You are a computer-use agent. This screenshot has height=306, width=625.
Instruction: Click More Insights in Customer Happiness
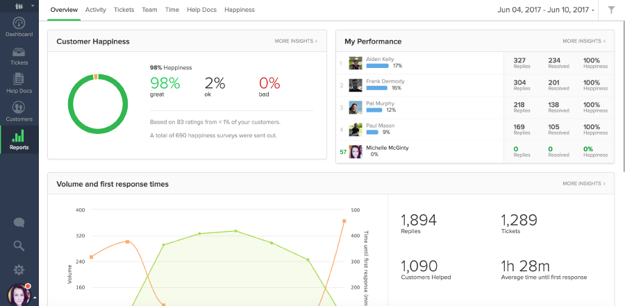tap(296, 42)
